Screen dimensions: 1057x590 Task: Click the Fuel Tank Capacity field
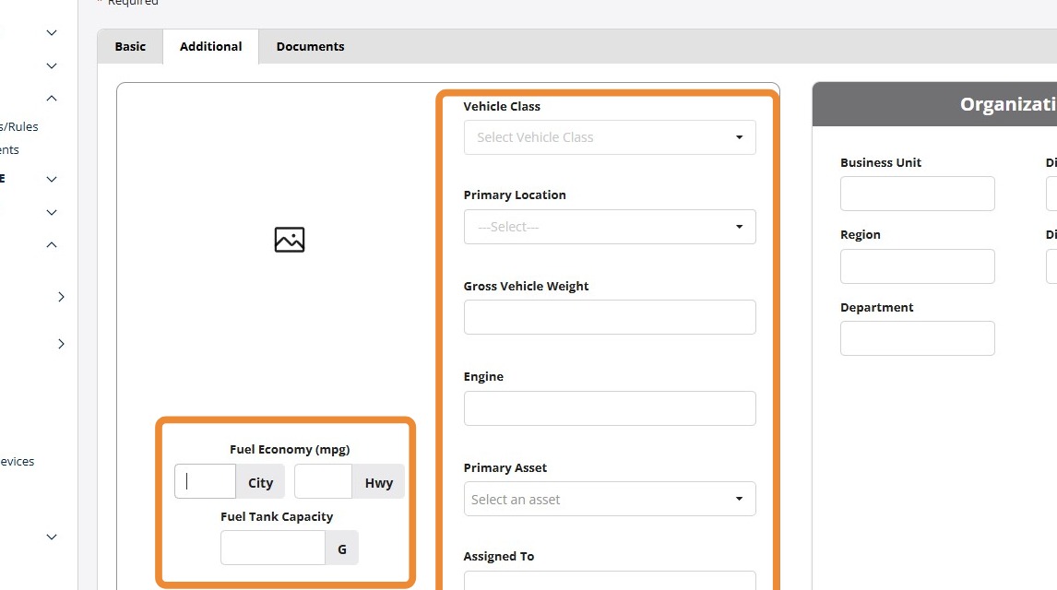pyautogui.click(x=273, y=549)
